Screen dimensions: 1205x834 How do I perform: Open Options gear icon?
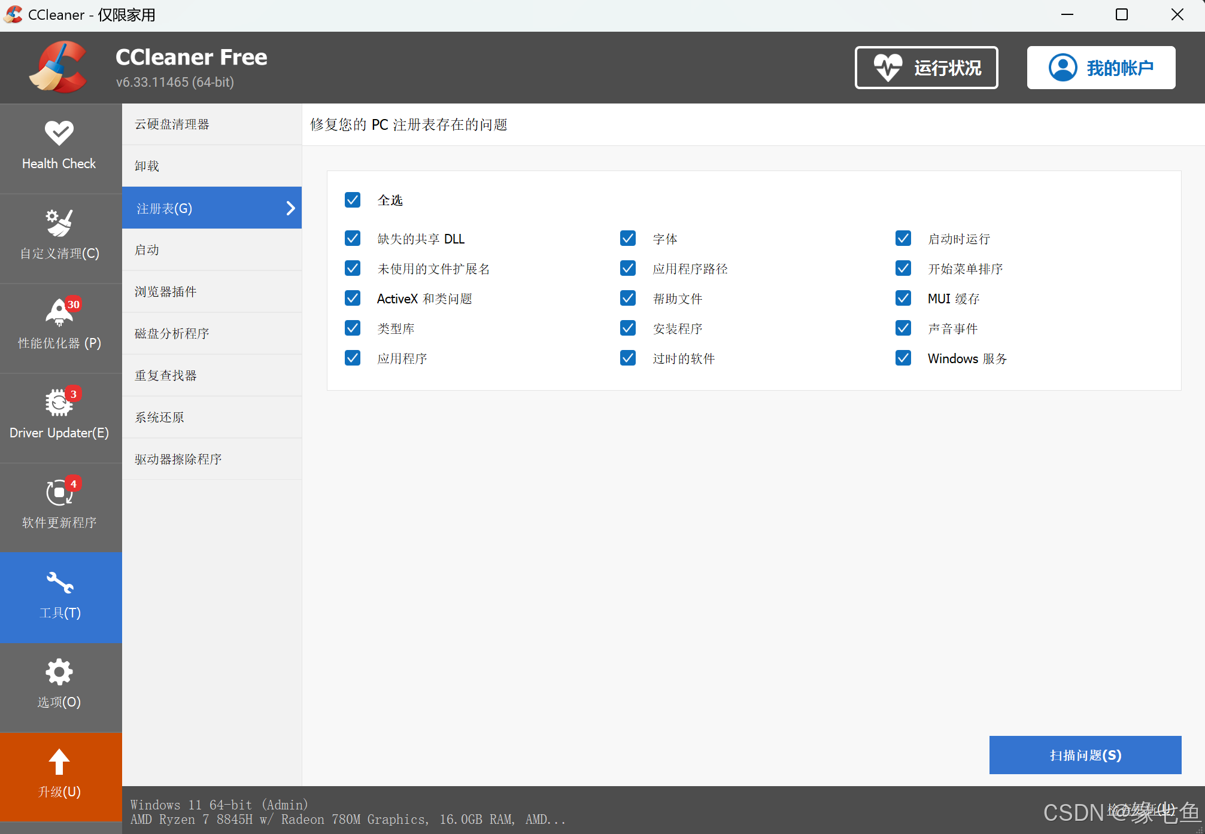click(59, 672)
